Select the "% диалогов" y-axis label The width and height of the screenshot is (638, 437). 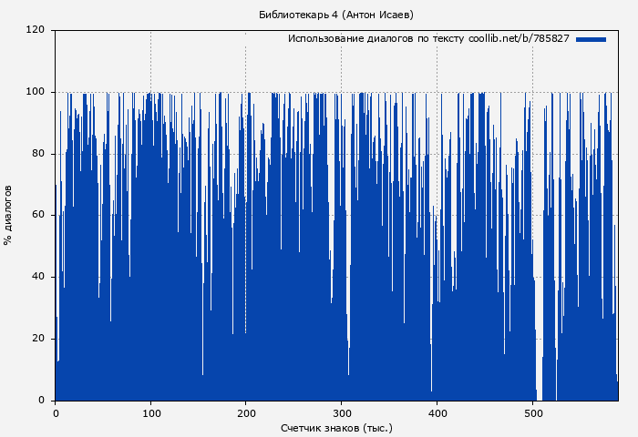click(x=8, y=215)
